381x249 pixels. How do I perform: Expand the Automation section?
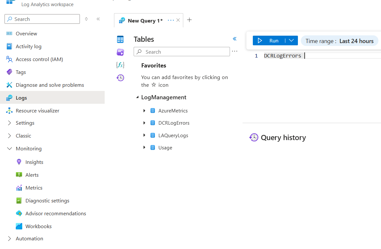click(x=9, y=239)
